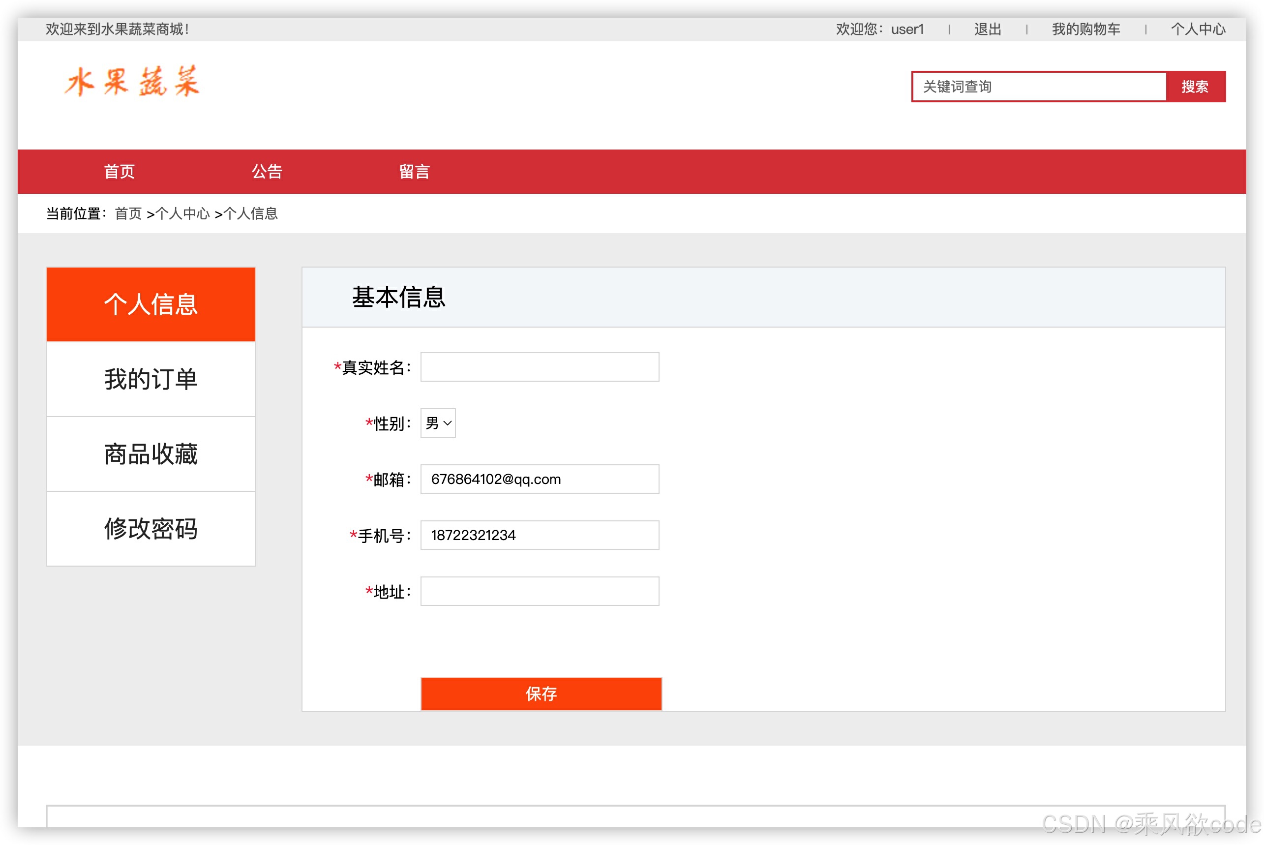Open 我的订单 in the sidebar
1264x845 pixels.
[x=151, y=379]
